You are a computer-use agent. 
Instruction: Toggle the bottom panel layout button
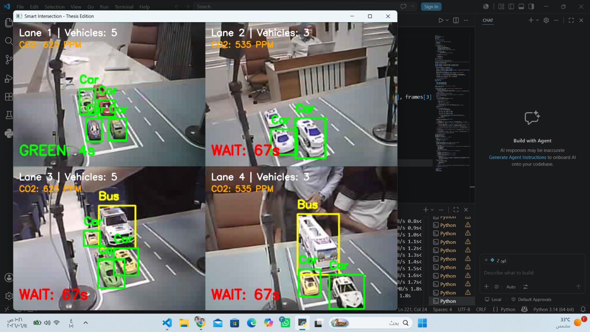(x=521, y=7)
